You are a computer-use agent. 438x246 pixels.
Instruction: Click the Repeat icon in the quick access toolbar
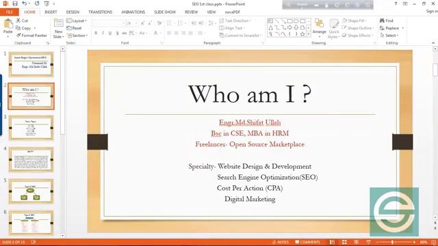coord(37,4)
